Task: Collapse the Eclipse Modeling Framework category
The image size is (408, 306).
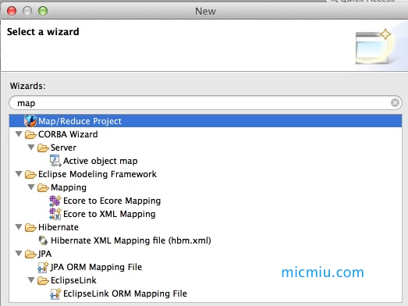Action: pyautogui.click(x=19, y=174)
